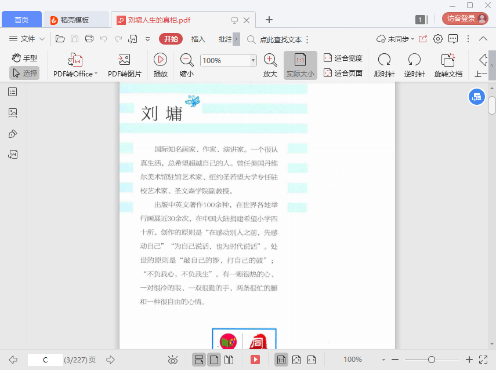496x370 pixels.
Task: Redo the last action
Action: 118,39
